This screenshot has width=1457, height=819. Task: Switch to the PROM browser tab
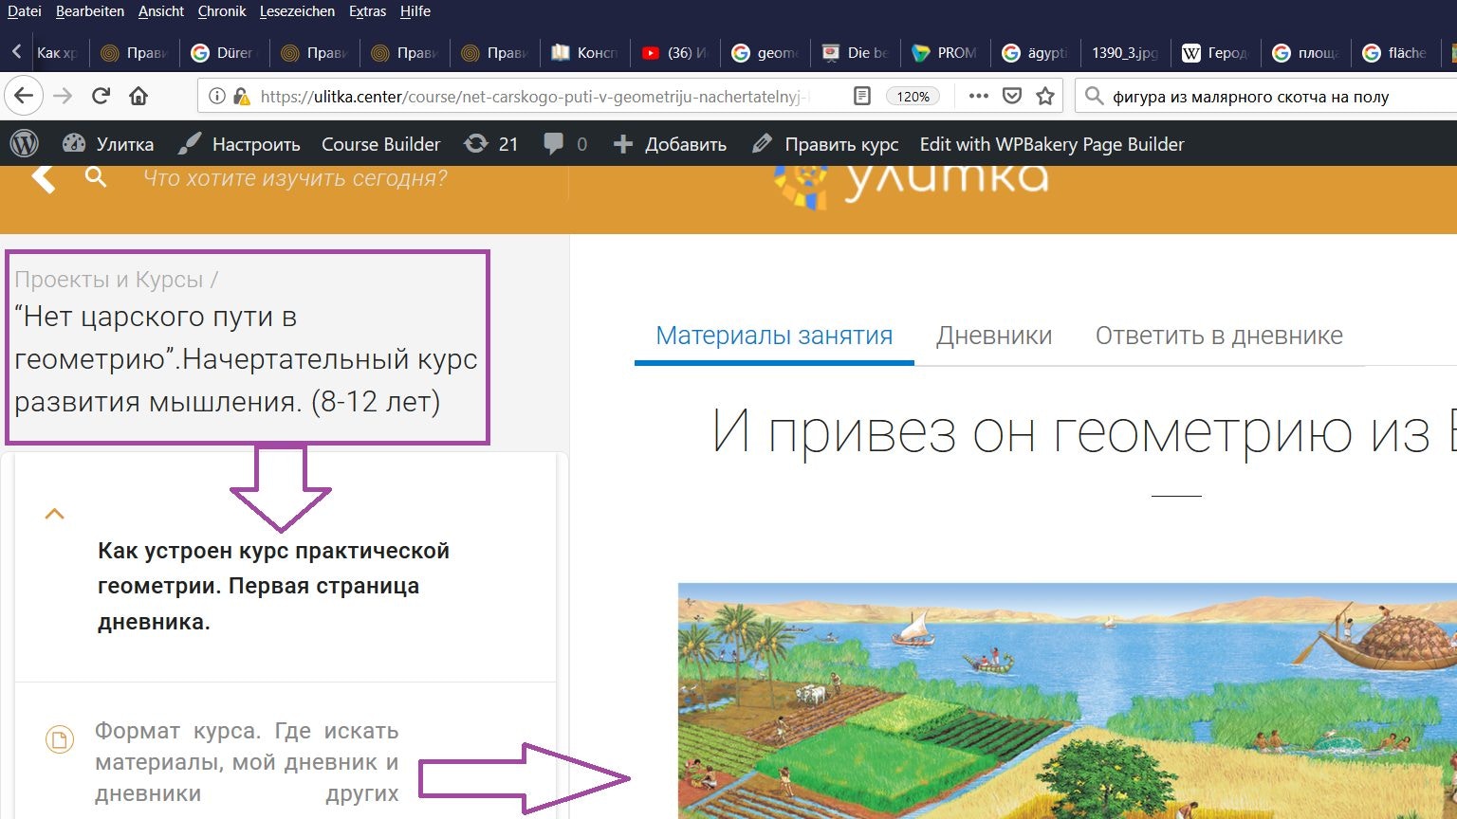click(945, 53)
